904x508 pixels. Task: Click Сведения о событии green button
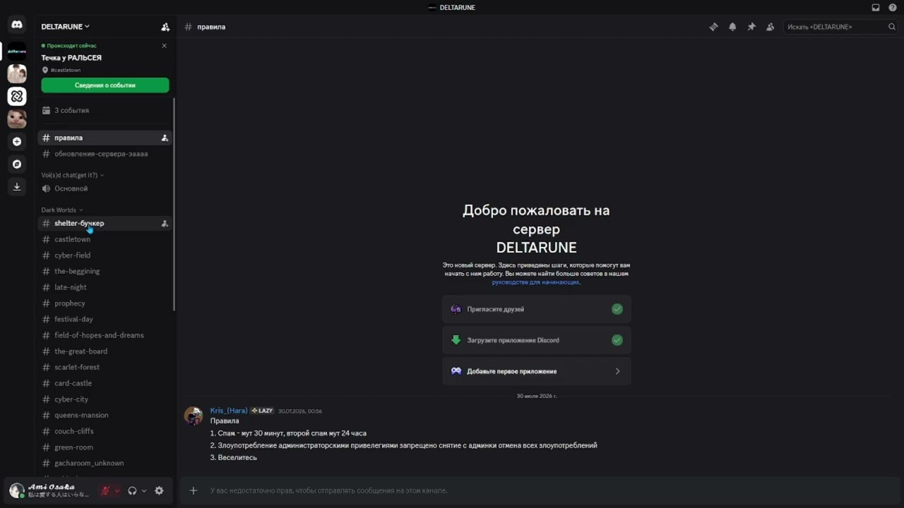[x=105, y=85]
